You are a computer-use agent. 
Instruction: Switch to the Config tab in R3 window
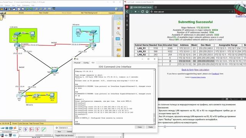click(x=86, y=62)
